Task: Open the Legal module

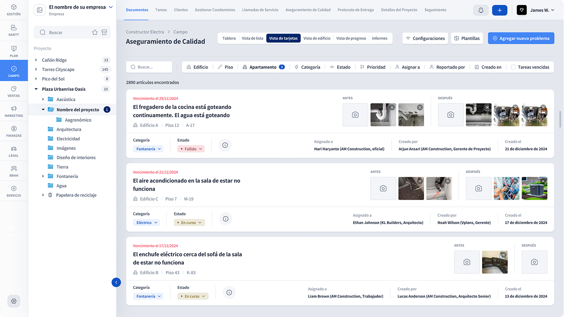Action: click(x=14, y=151)
